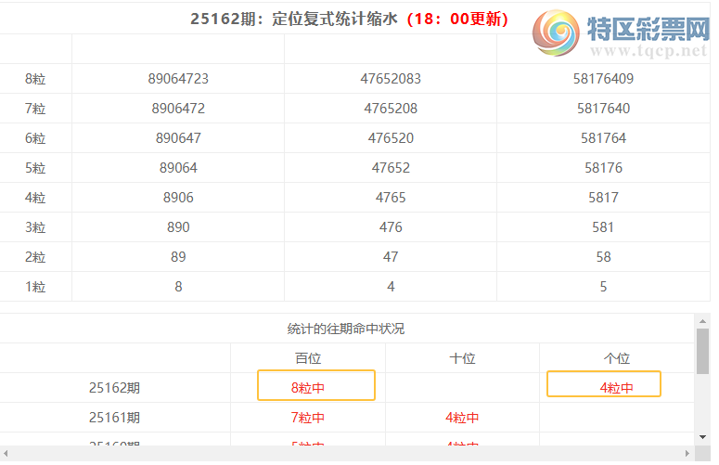Viewport: 719px width, 465px height.
Task: Click the 百位 column header
Action: click(x=308, y=358)
